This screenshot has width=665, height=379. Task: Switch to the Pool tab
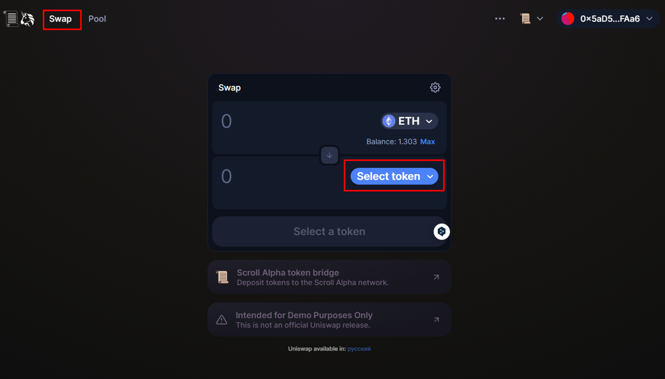click(x=97, y=19)
